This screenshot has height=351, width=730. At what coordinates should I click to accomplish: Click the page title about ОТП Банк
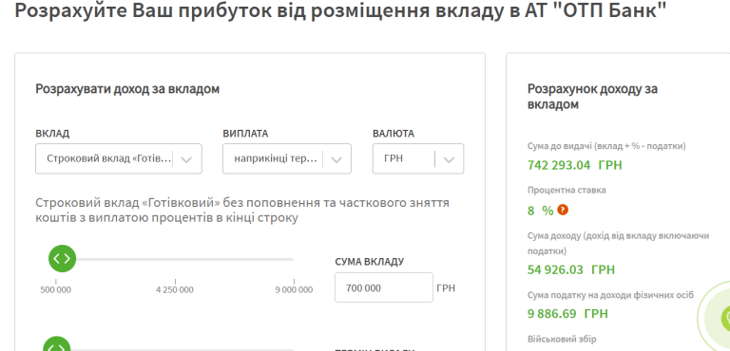tap(340, 10)
